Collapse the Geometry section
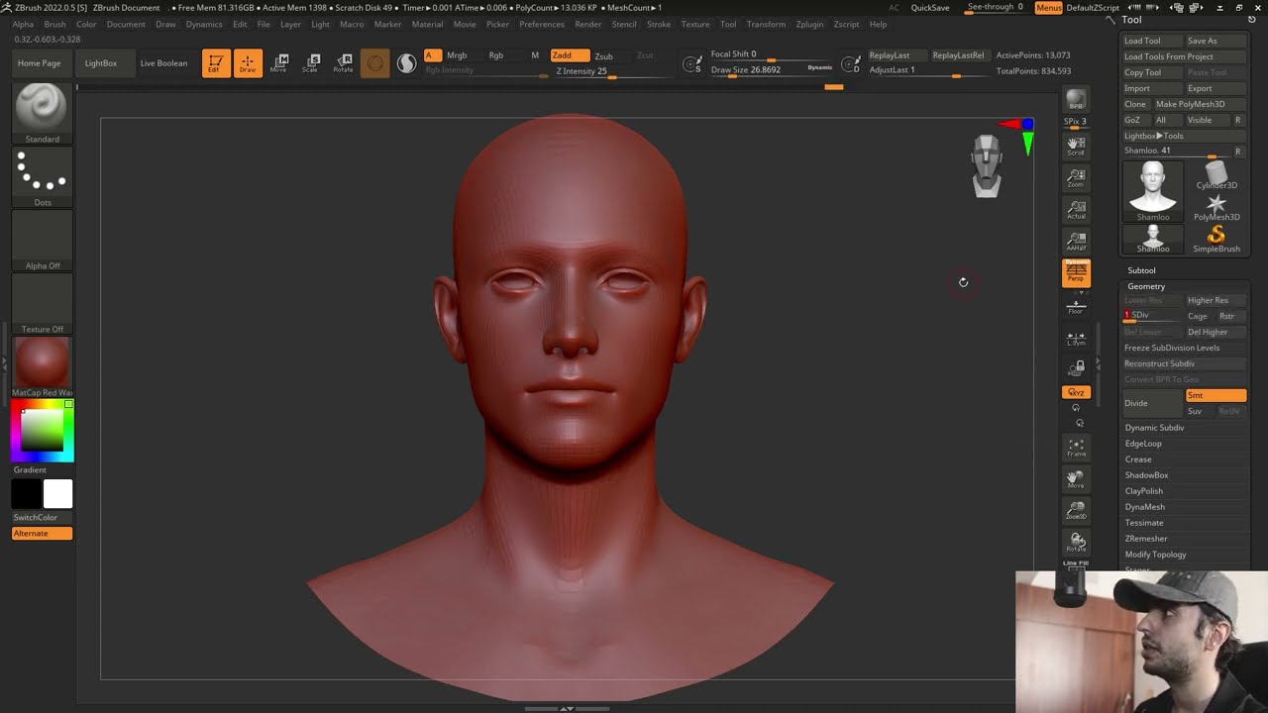Image resolution: width=1268 pixels, height=713 pixels. (1146, 286)
